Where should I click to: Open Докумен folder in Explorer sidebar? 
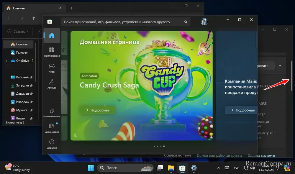[20, 94]
